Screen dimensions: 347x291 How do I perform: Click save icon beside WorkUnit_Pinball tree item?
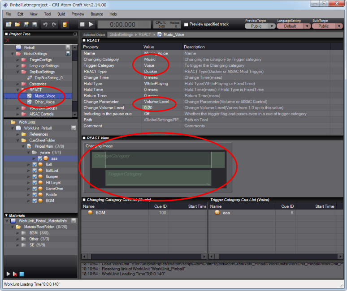pos(73,128)
